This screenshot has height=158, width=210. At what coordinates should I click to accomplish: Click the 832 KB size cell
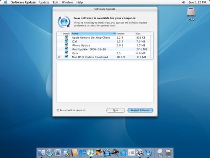pyautogui.click(x=141, y=37)
